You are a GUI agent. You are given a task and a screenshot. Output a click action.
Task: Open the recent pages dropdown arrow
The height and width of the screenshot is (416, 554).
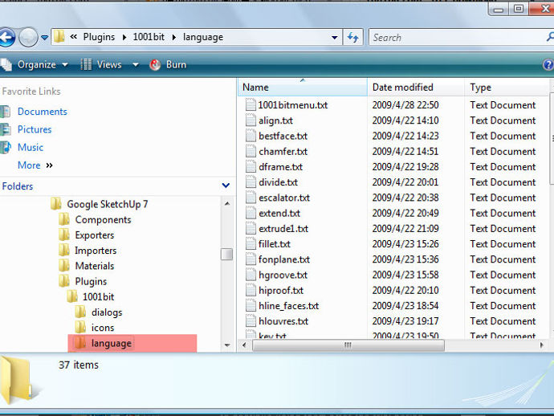tap(44, 37)
